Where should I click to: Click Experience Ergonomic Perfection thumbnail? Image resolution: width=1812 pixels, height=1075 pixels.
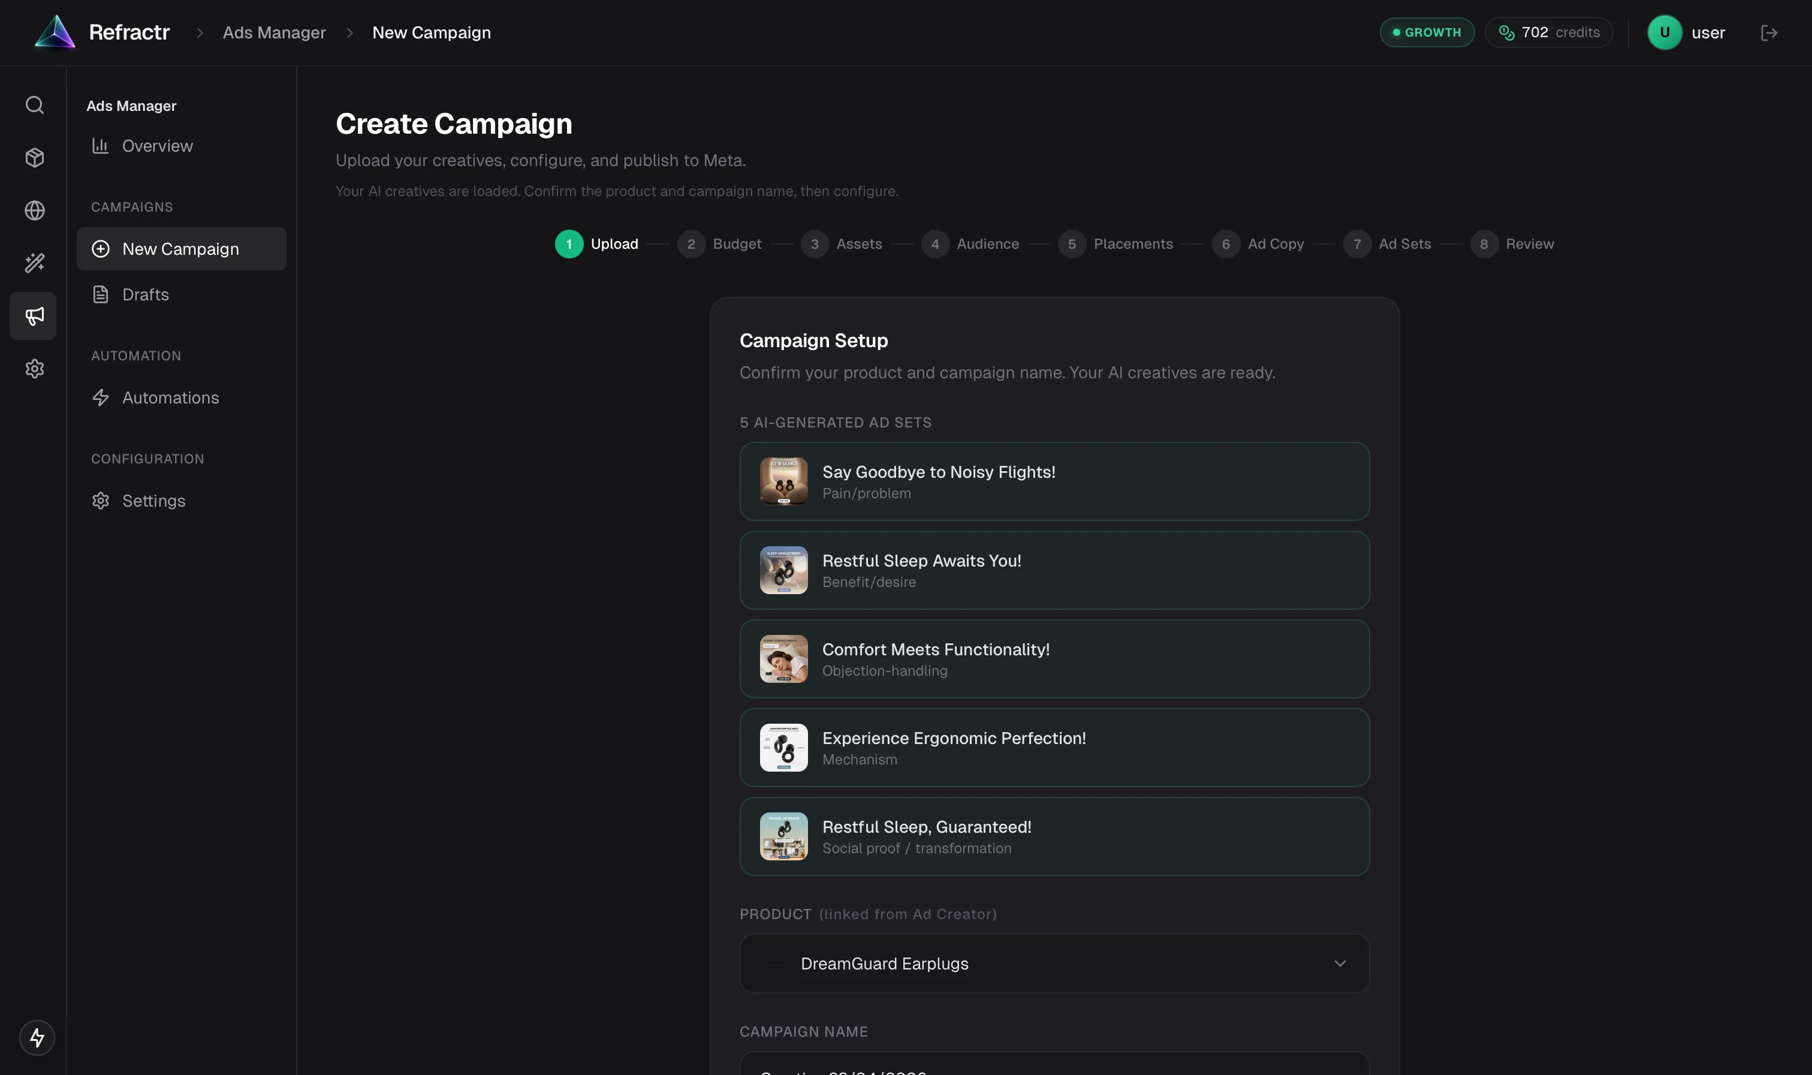click(783, 748)
